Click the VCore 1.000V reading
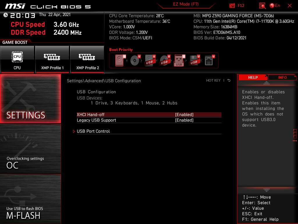Image resolution: width=298 pixels, height=224 pixels. [122, 27]
